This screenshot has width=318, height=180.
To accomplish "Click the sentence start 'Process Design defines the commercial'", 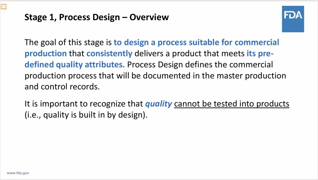I will point(200,65).
